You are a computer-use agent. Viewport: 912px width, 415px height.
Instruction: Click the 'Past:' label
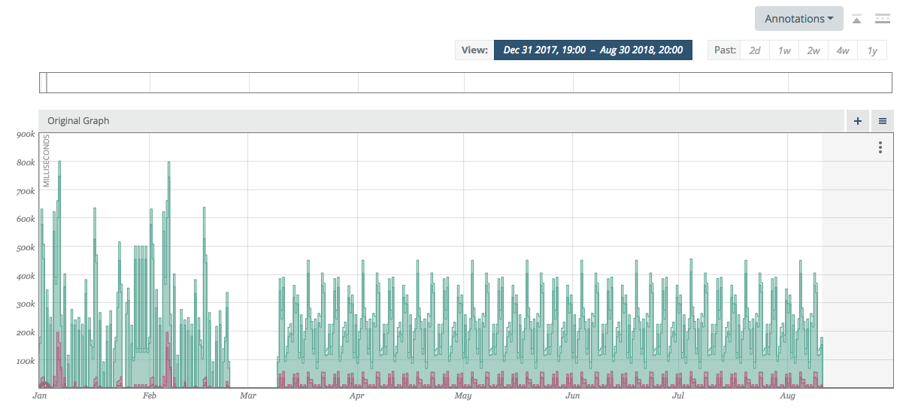click(725, 50)
